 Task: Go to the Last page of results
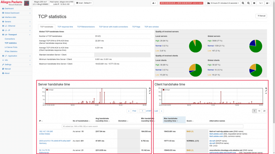(x=156, y=111)
